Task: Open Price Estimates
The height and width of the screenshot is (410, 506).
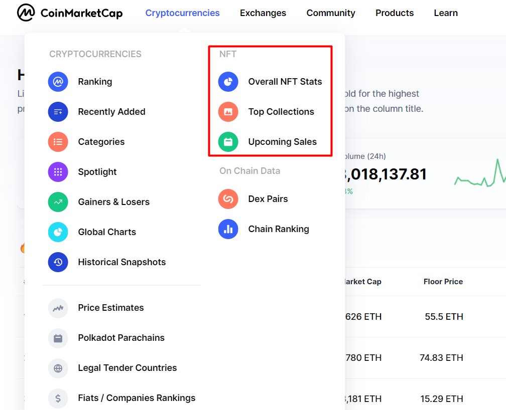Action: 111,308
